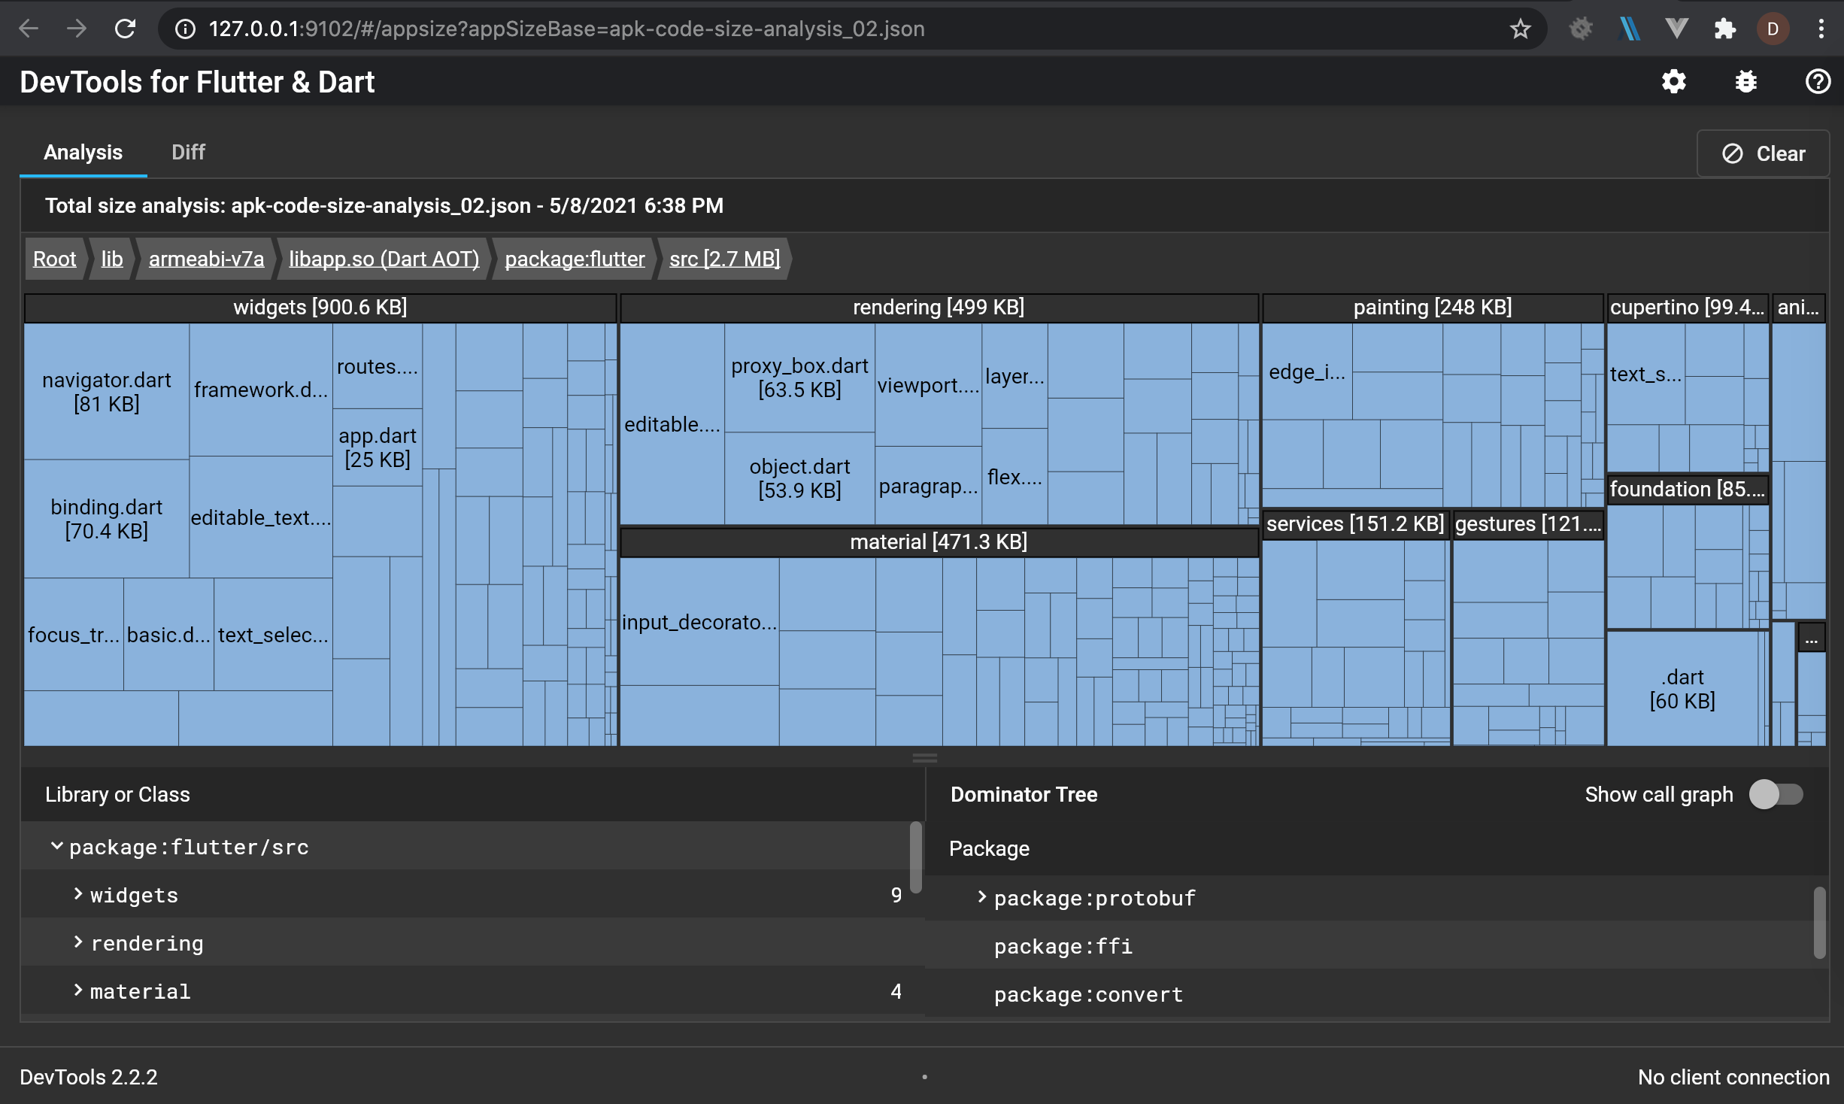The width and height of the screenshot is (1844, 1104).
Task: Click src [2.7 MB] breadcrumb
Action: click(x=724, y=259)
